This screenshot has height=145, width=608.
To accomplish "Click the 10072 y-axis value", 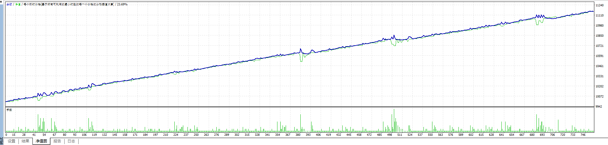I will (x=599, y=97).
